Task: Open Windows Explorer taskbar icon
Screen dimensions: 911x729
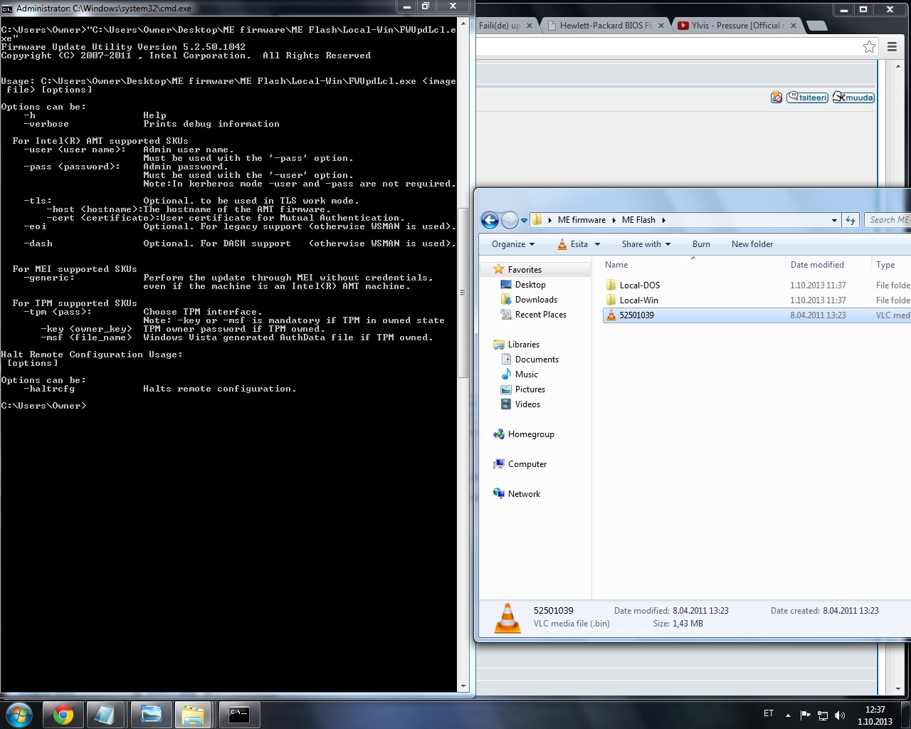Action: tap(193, 715)
